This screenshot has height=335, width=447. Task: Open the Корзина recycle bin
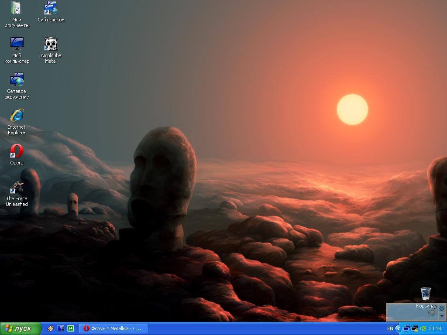coord(426,294)
